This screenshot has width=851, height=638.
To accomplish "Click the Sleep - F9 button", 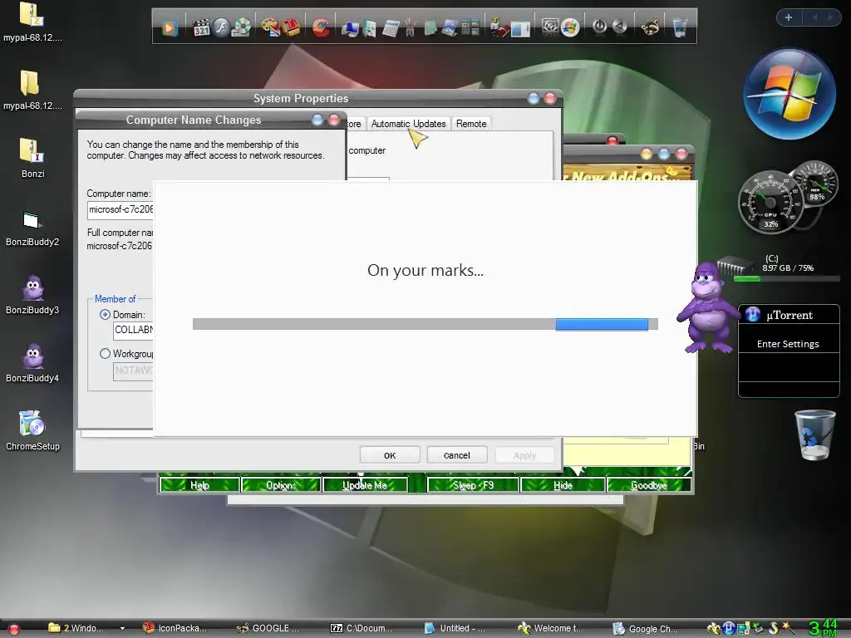I will point(473,485).
